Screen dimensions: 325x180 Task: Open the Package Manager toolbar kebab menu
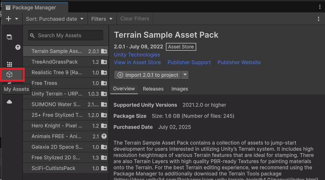pos(319,19)
